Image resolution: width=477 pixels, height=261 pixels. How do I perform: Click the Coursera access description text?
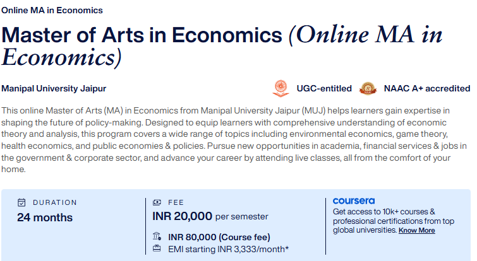[394, 221]
